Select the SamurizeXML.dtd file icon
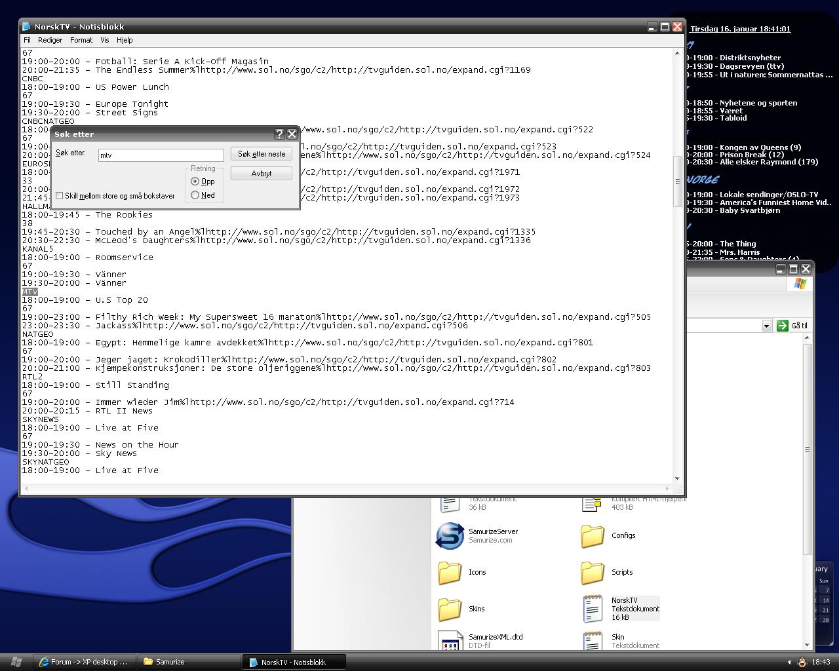Viewport: 839px width, 671px height. 450,641
